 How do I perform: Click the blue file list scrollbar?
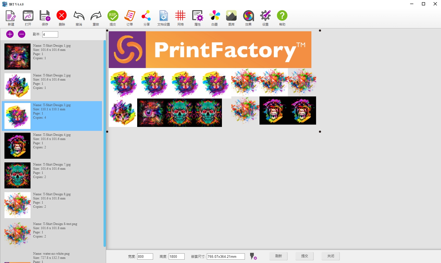[105, 143]
